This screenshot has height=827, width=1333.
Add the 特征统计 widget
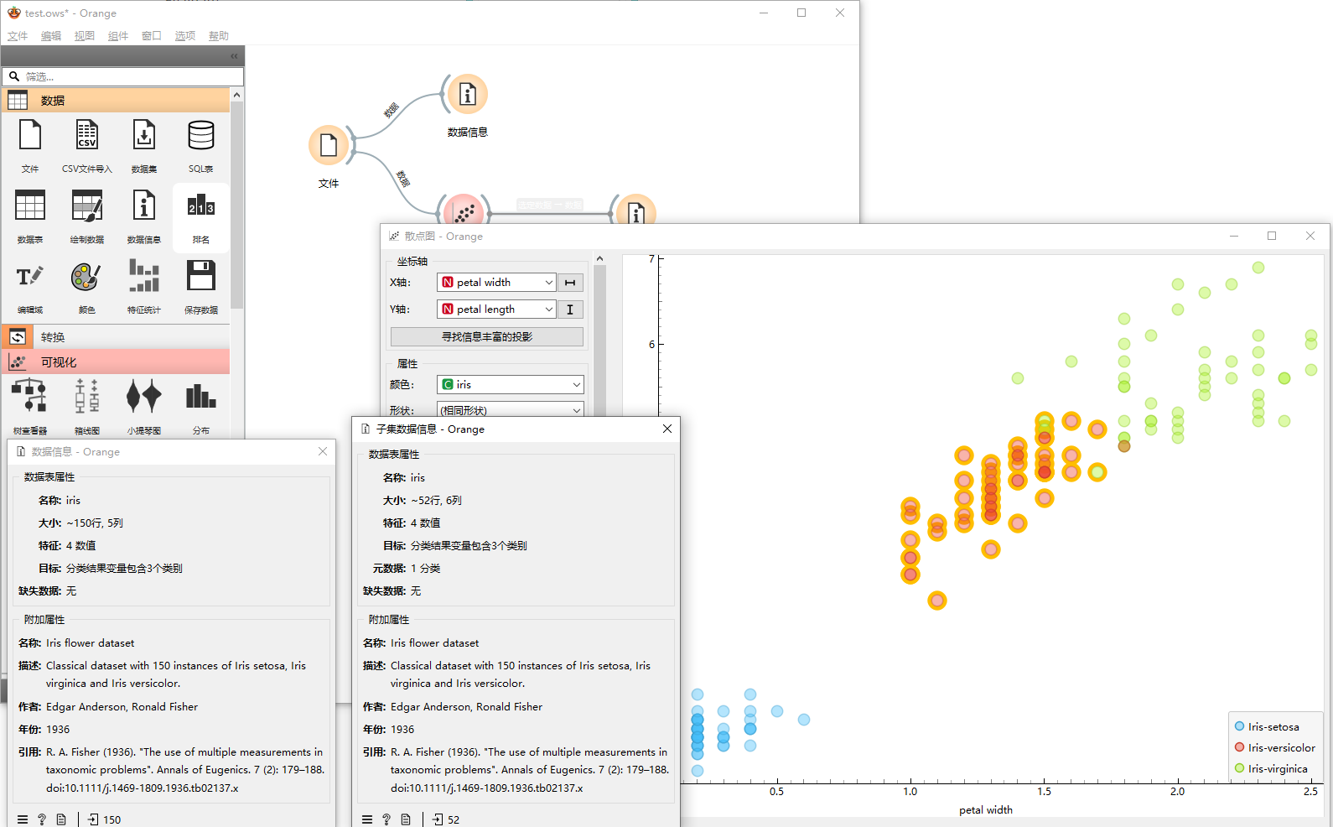pos(144,287)
